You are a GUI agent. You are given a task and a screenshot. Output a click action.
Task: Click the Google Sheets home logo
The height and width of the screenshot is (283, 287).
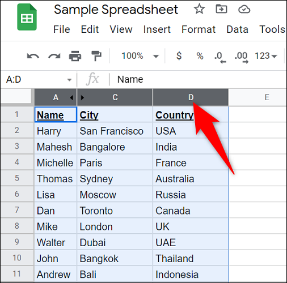point(27,17)
